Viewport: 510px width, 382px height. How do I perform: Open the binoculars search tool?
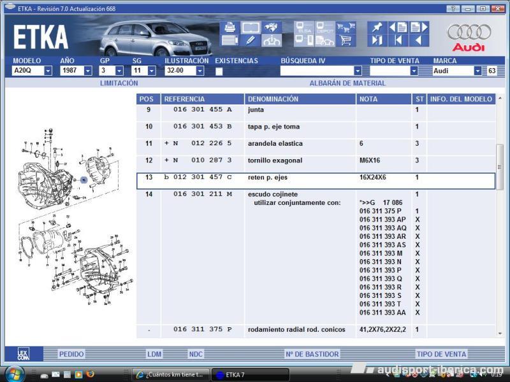[272, 27]
